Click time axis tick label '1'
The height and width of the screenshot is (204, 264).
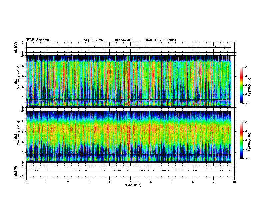(47, 182)
